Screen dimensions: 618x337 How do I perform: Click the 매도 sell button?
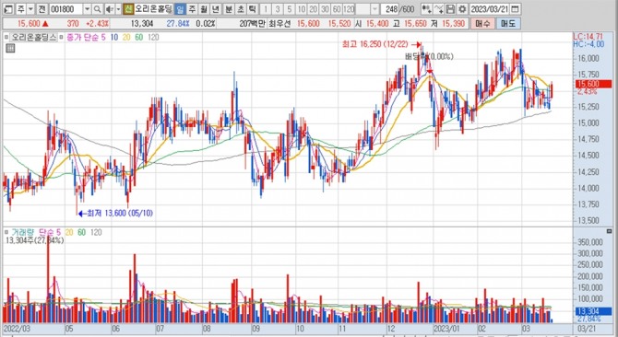click(507, 24)
